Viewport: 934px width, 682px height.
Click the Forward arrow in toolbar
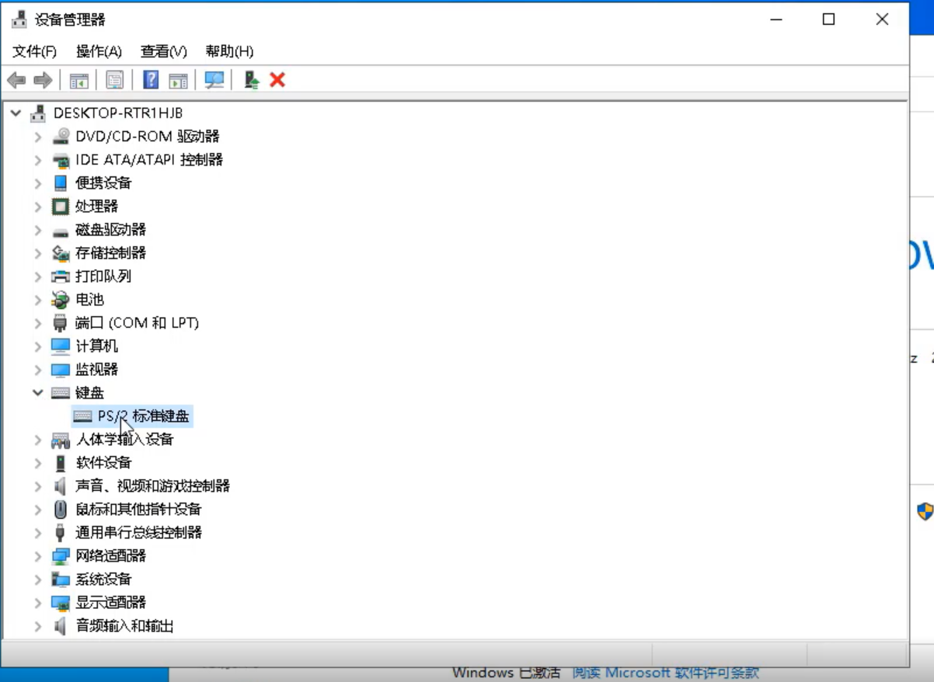(43, 80)
